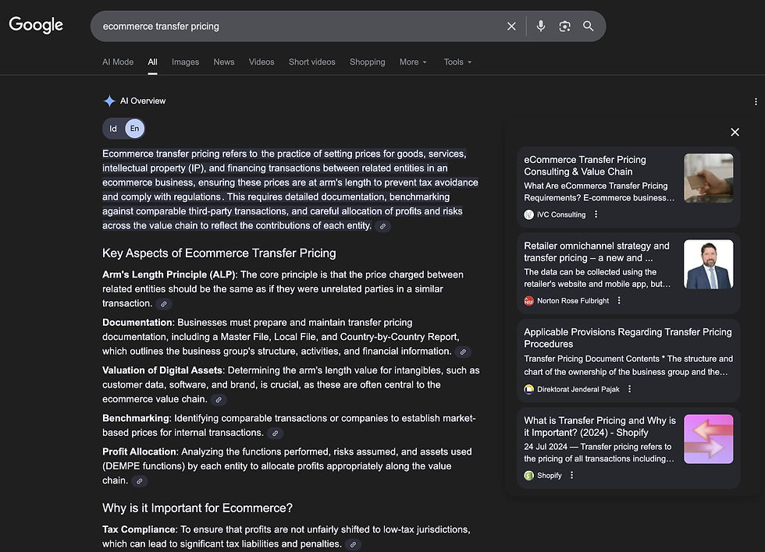
Task: Click the AI Overview sparkle icon
Action: [109, 101]
